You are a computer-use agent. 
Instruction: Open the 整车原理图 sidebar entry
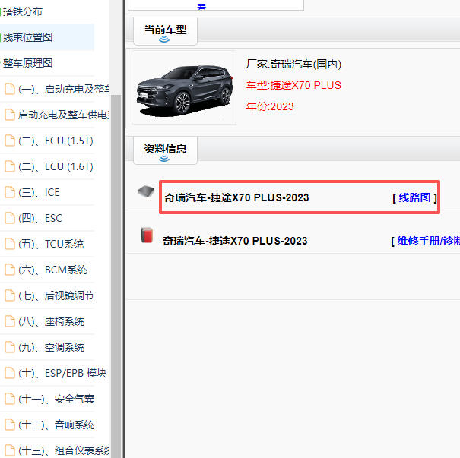tap(27, 63)
